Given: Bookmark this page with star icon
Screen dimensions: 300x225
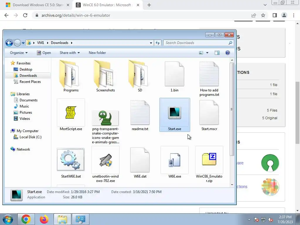Looking at the screenshot, I should click(x=263, y=15).
